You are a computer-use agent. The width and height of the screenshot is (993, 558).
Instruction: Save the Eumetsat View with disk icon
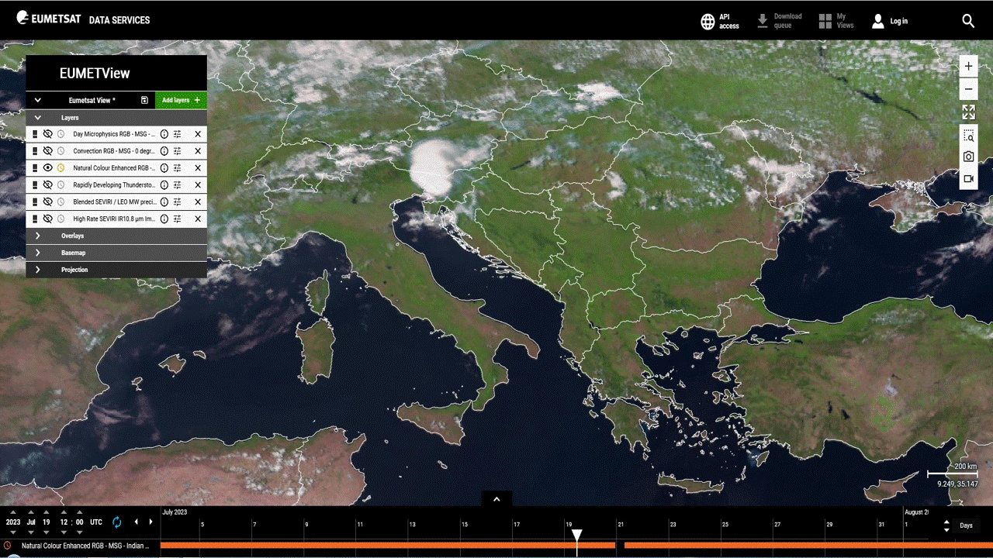click(144, 100)
